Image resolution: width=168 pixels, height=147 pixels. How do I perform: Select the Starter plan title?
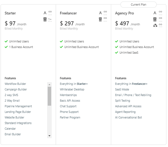(10, 13)
